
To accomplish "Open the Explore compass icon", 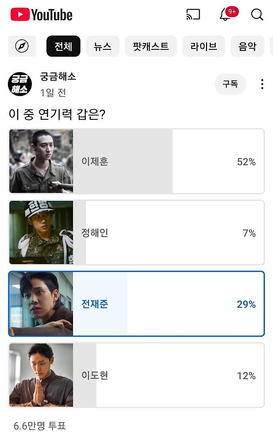I will [22, 46].
